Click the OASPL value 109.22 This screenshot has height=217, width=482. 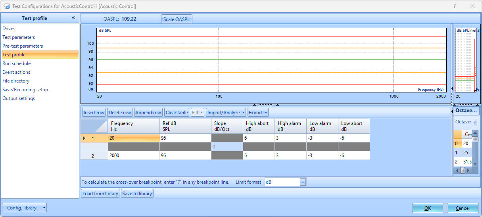pos(129,19)
